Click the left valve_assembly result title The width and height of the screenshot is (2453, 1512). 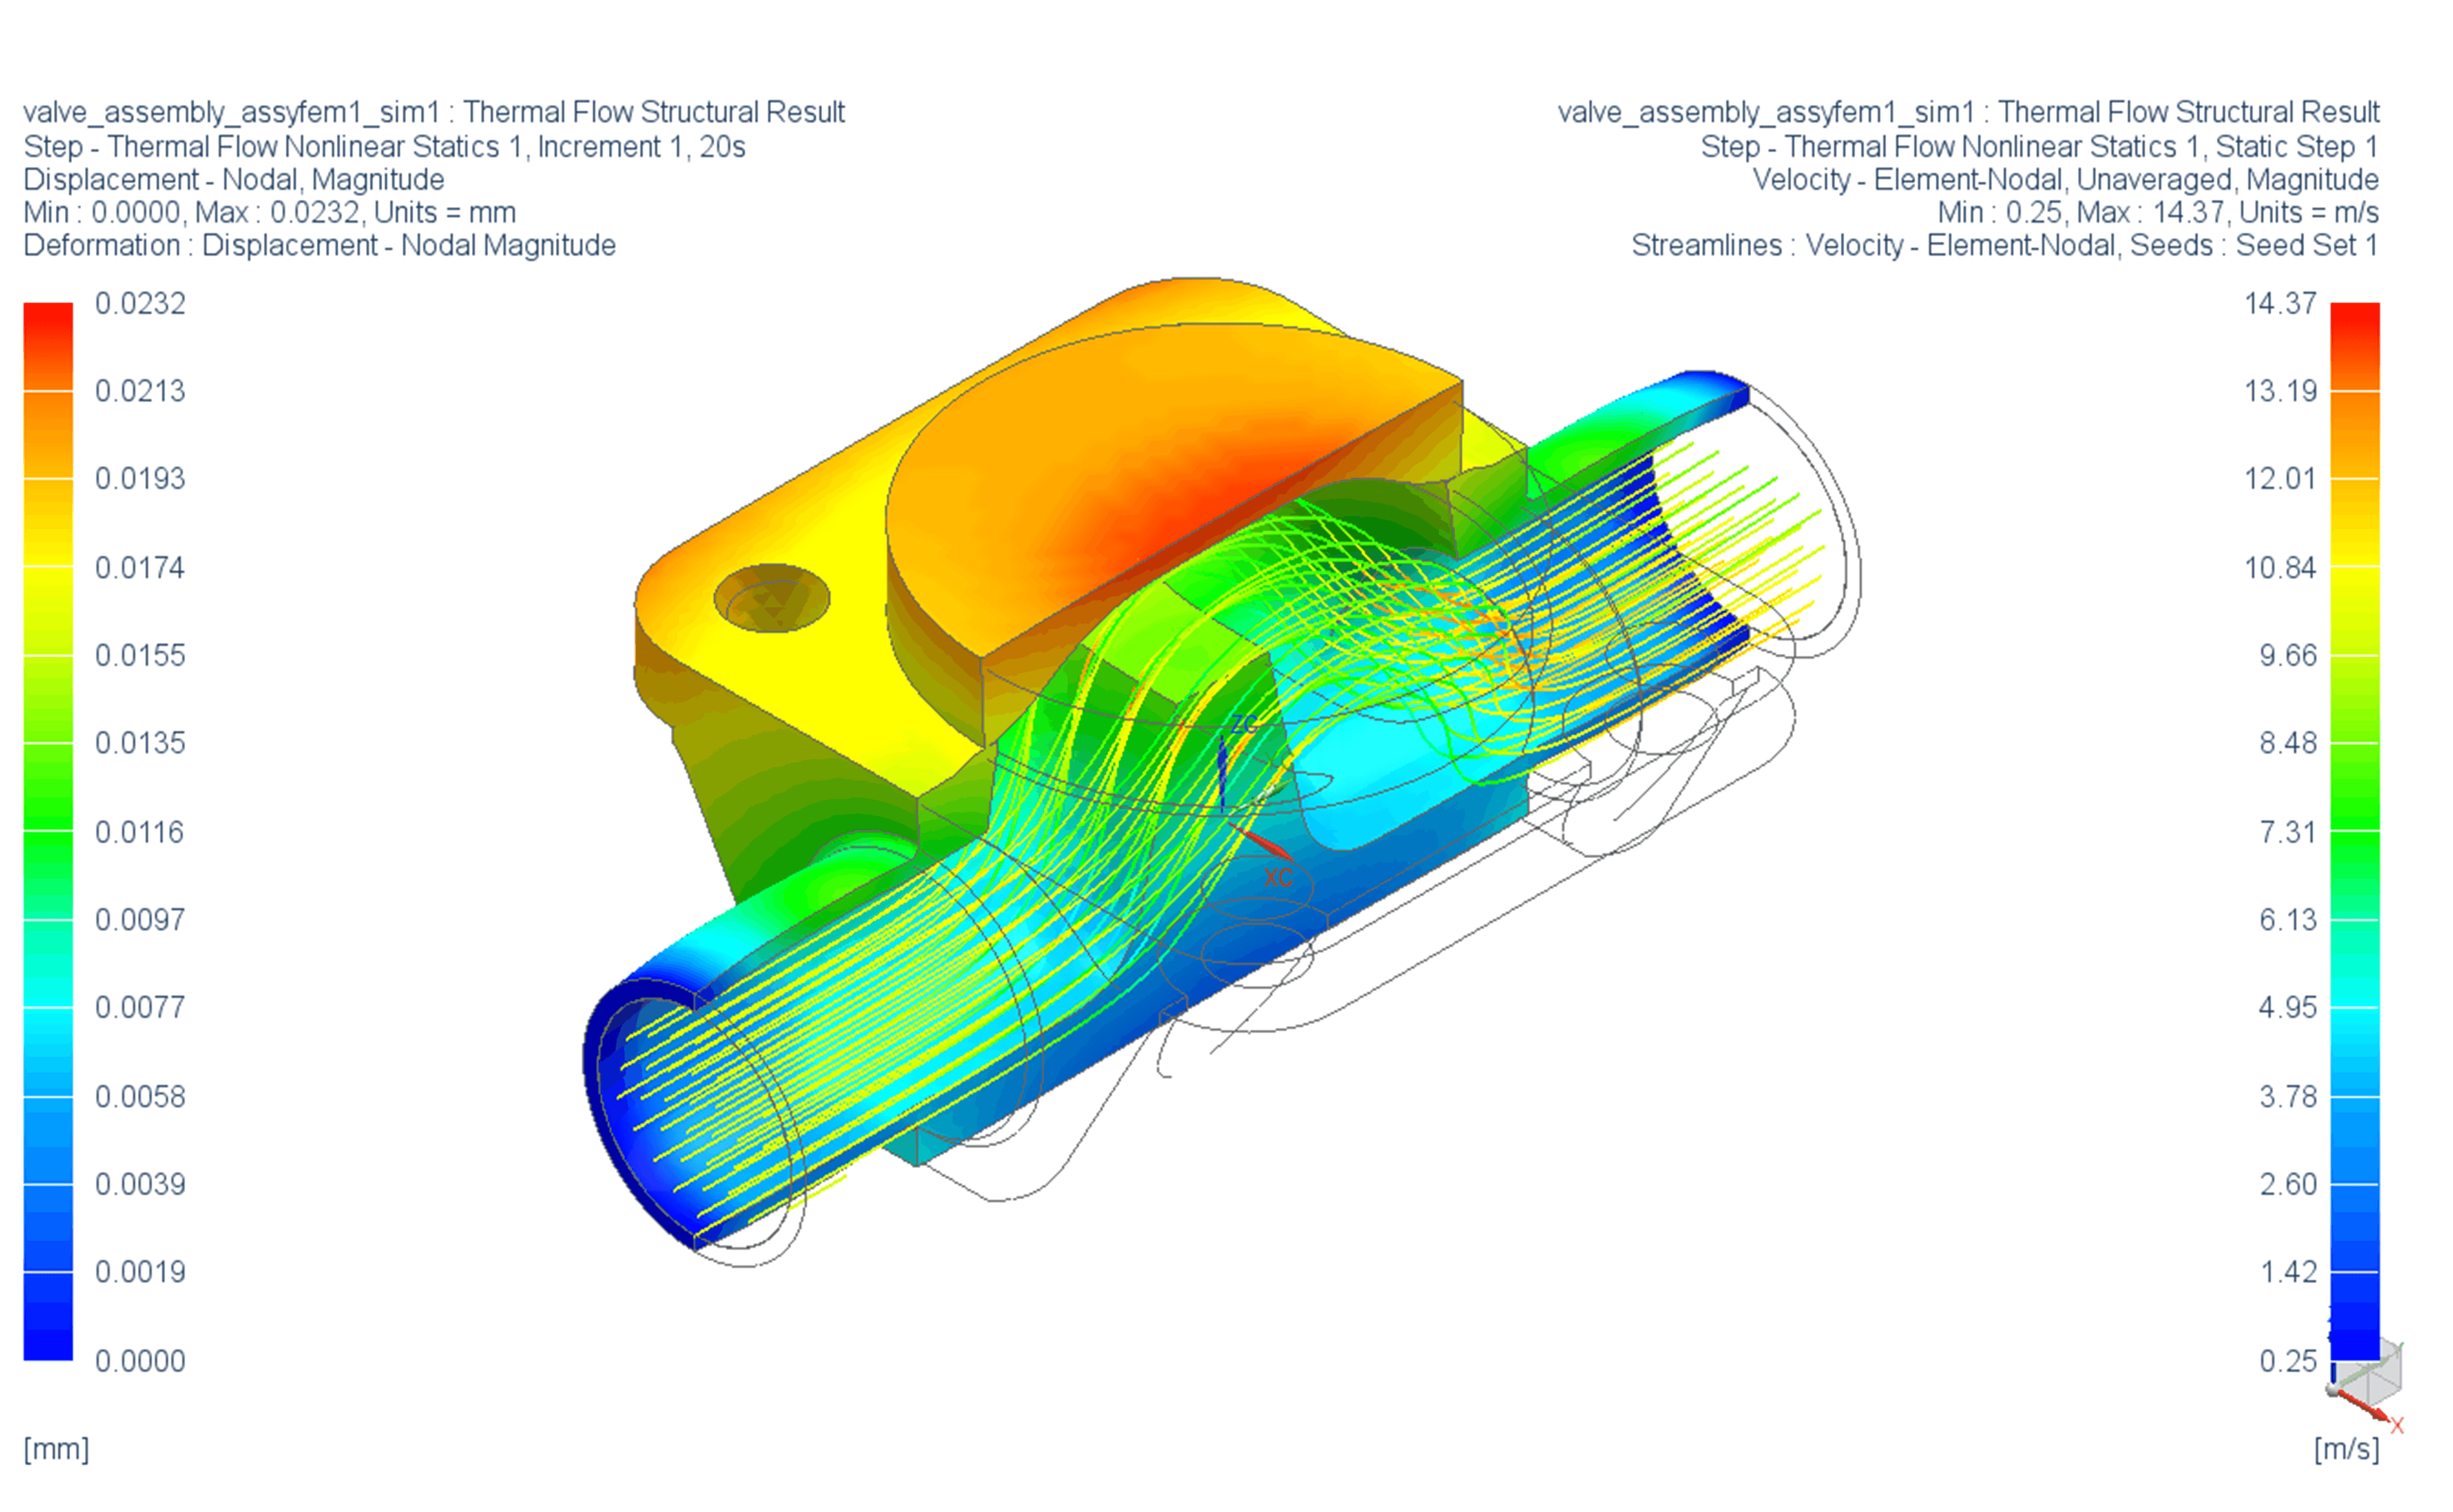click(x=434, y=113)
